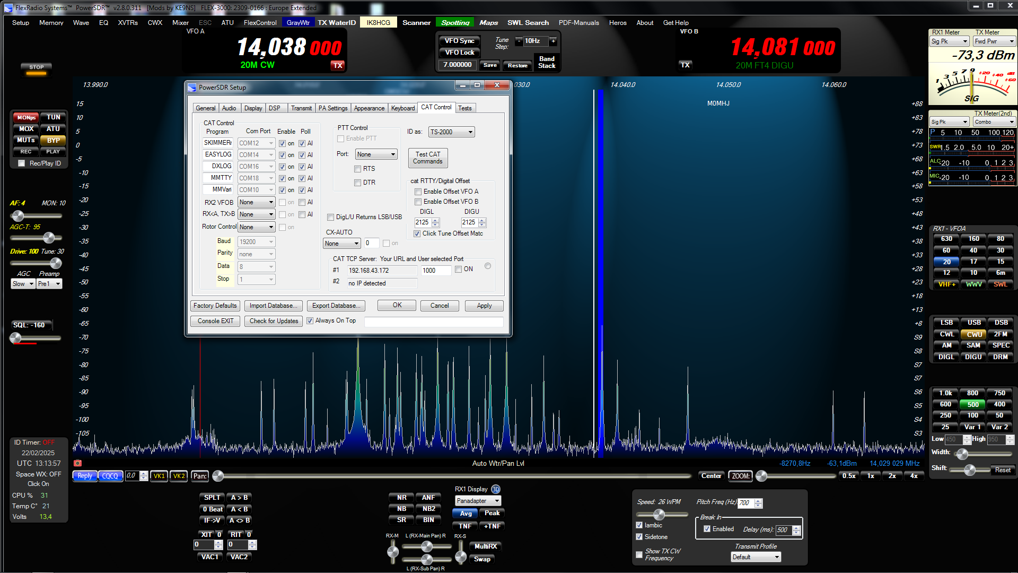Click the MultiRX button
The image size is (1018, 573).
(x=486, y=546)
